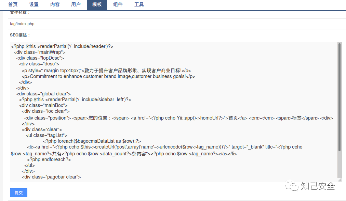Select the active 模板 tab

pos(97,5)
